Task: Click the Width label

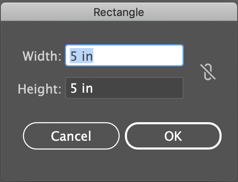Action: tap(42, 56)
